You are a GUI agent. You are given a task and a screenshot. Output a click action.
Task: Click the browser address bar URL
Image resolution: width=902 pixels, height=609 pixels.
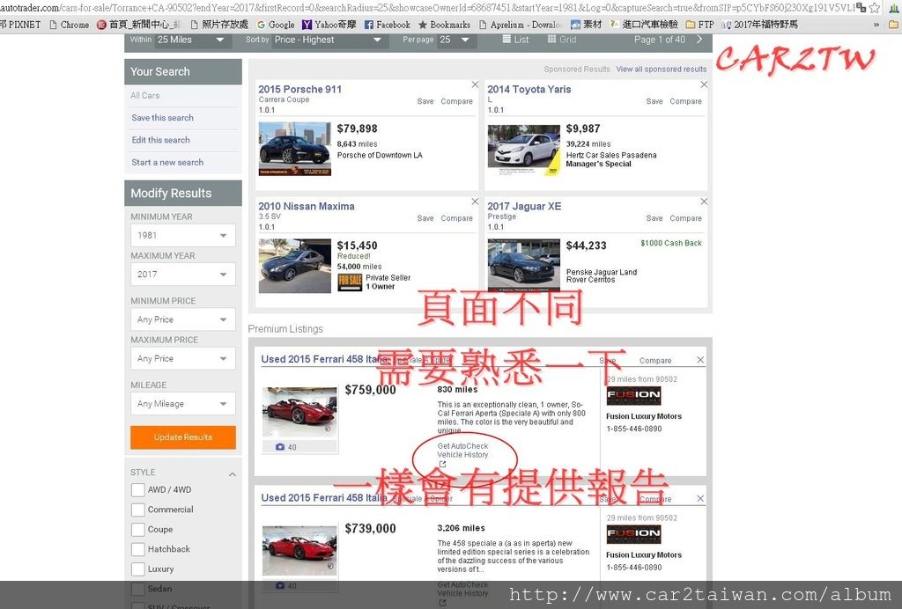click(427, 7)
